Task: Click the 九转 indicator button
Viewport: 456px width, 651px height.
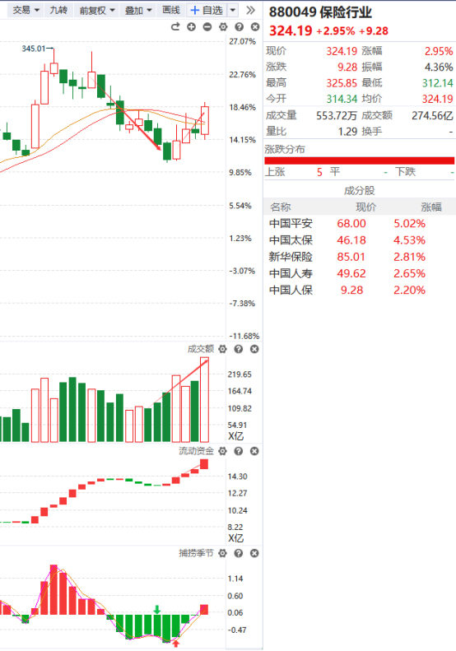Action: [58, 10]
